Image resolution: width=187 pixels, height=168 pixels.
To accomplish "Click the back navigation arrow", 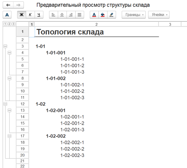I will [8, 5].
